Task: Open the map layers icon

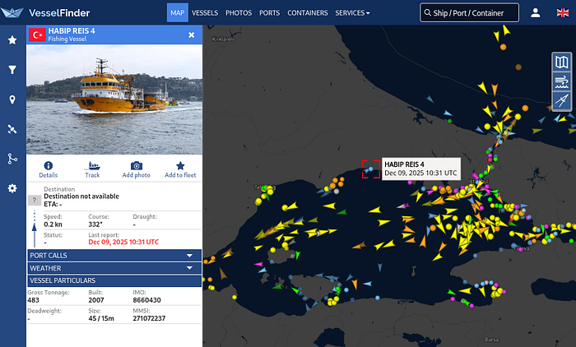Action: click(x=561, y=62)
